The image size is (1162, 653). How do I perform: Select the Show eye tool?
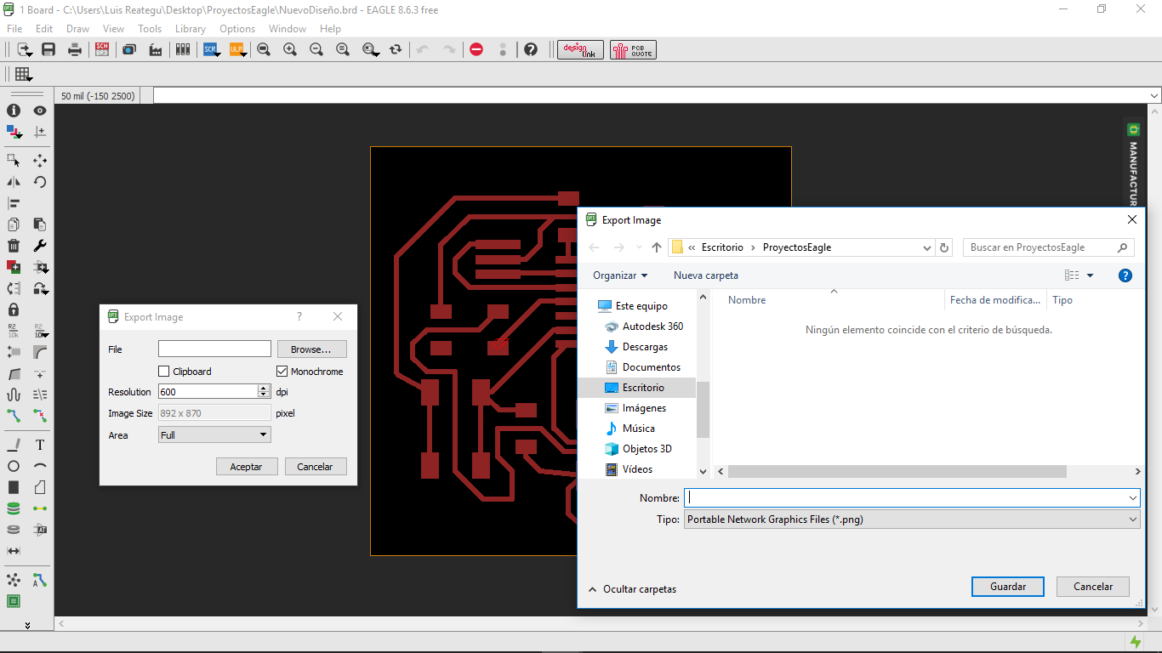[40, 111]
